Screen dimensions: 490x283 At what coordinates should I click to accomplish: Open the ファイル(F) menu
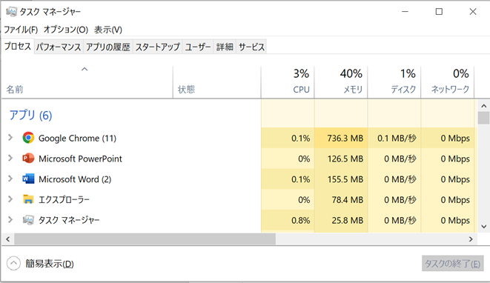21,30
